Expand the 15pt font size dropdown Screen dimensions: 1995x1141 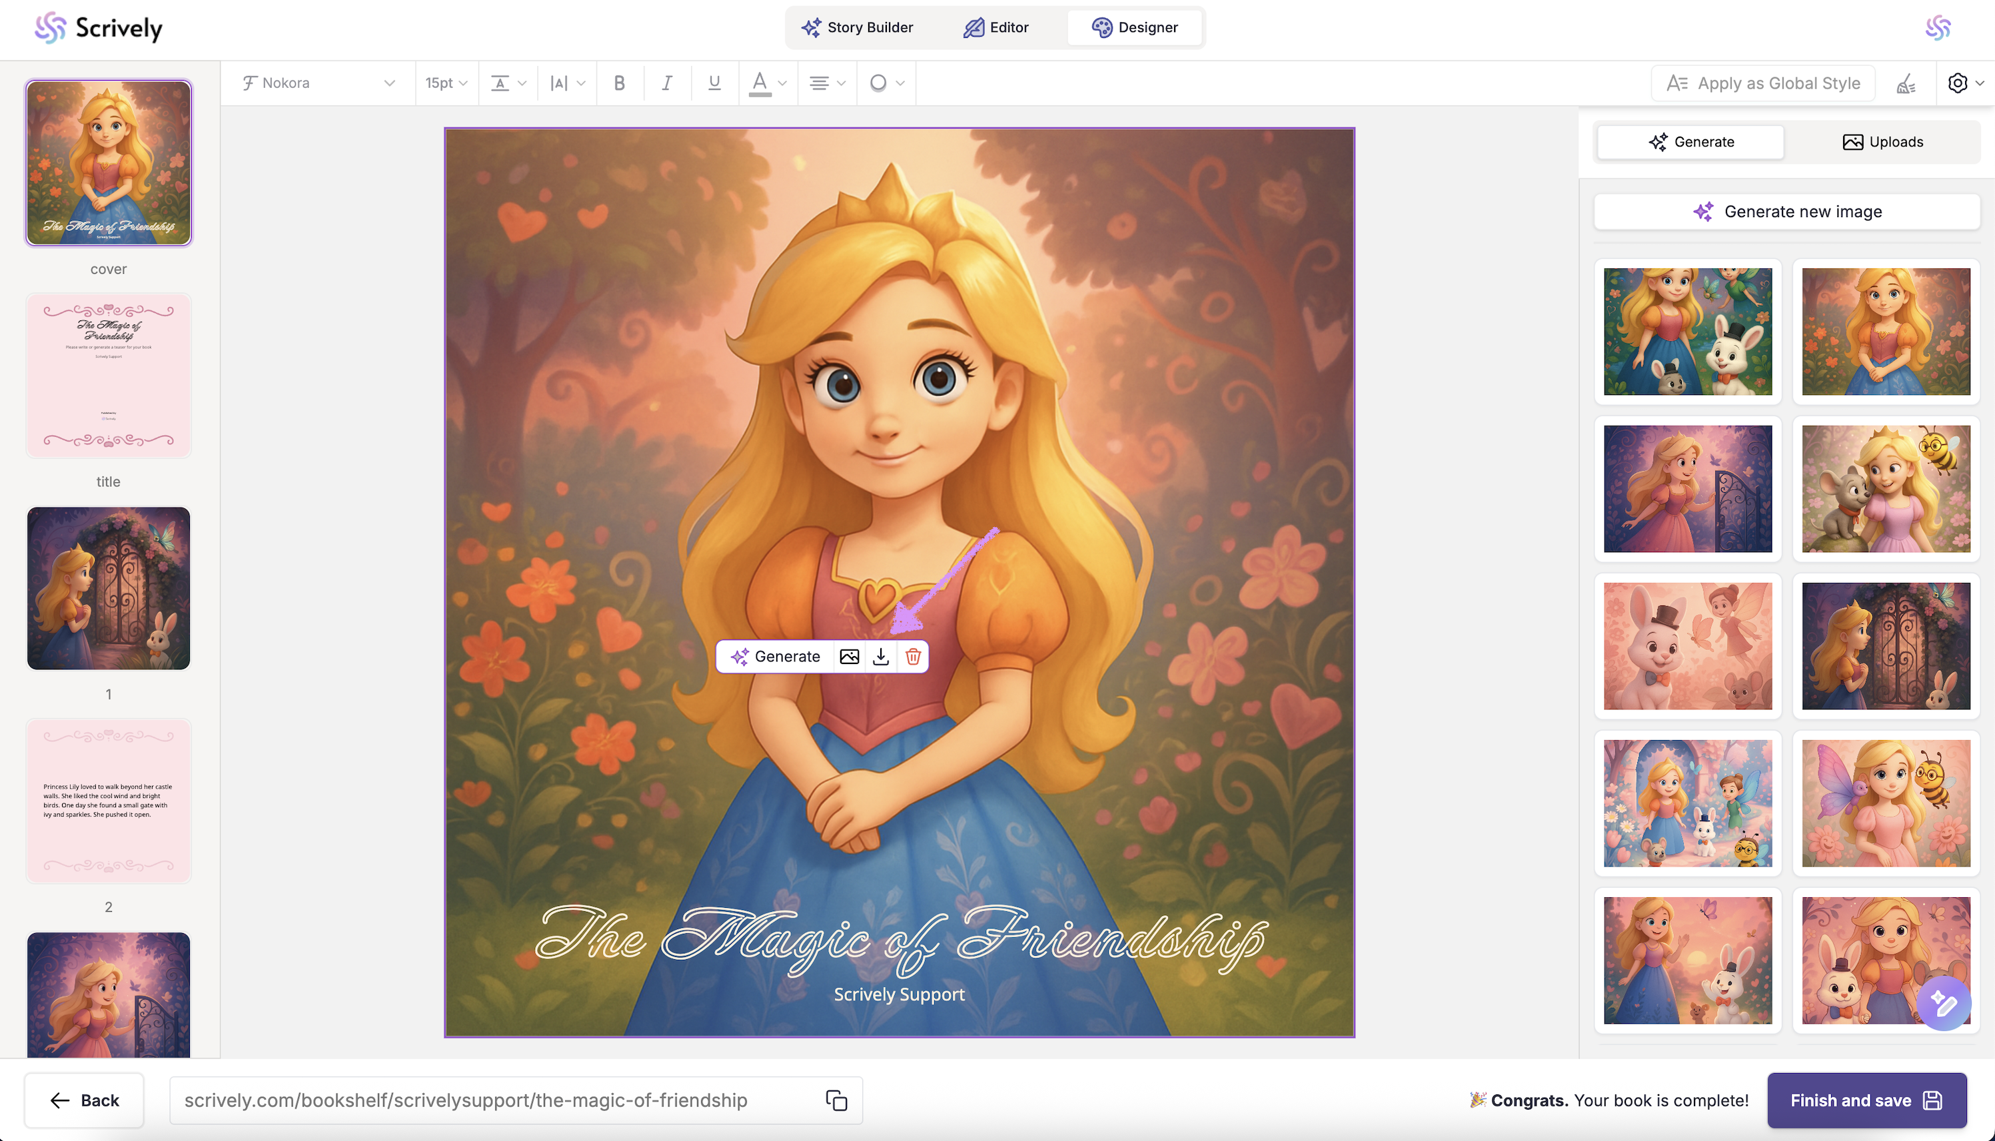point(446,83)
